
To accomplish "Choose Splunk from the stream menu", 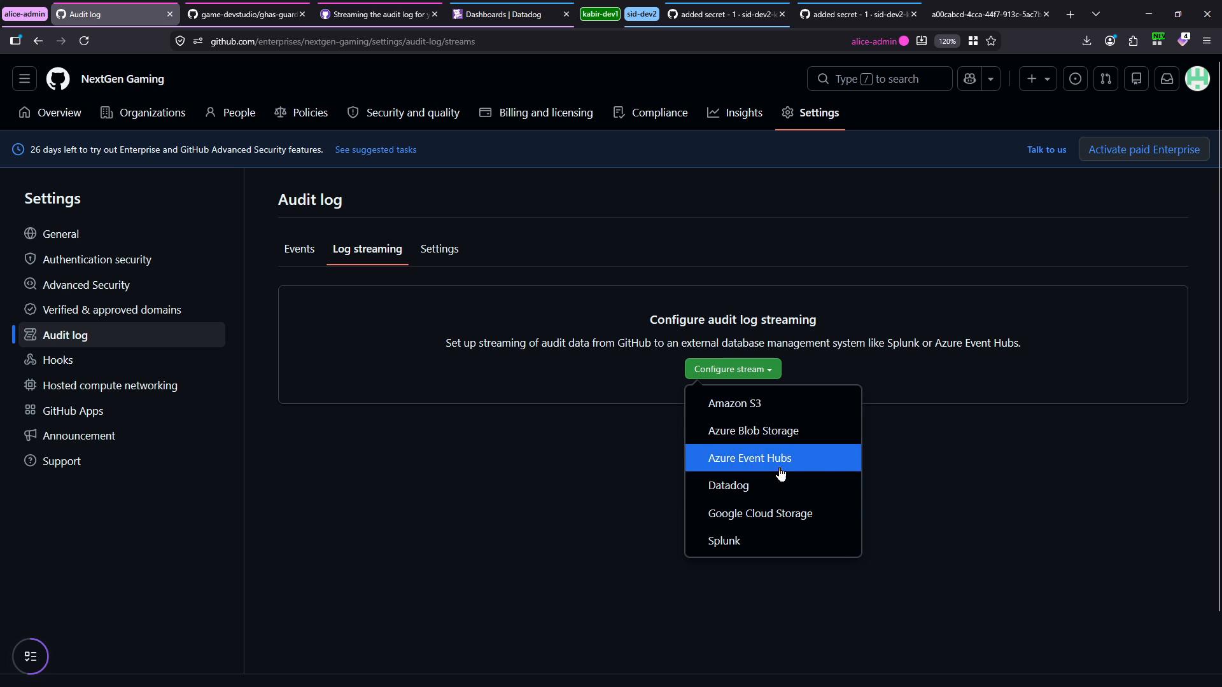I will pyautogui.click(x=773, y=541).
